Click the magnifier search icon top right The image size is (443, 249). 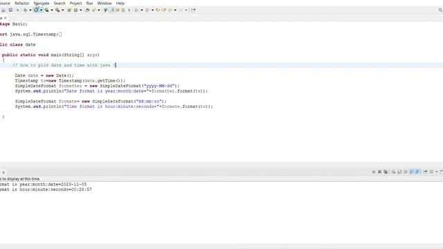(x=440, y=10)
